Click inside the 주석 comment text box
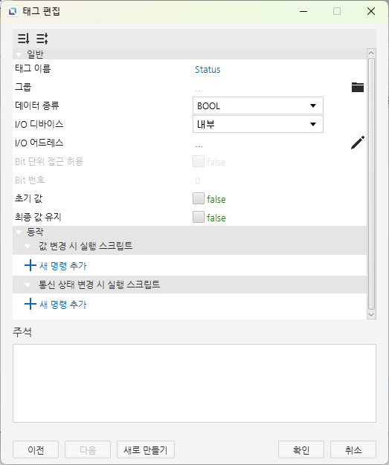 point(194,383)
